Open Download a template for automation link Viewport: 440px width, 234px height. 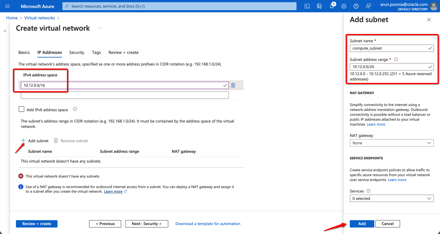tap(208, 224)
